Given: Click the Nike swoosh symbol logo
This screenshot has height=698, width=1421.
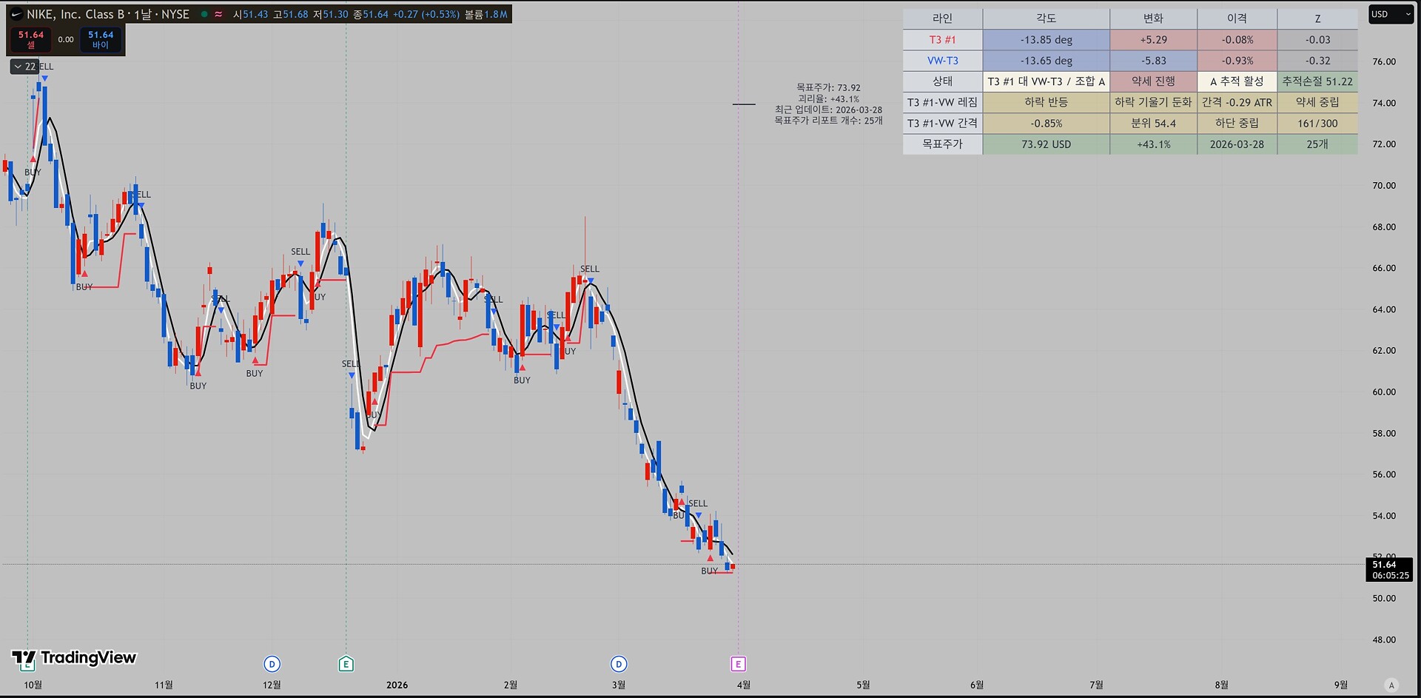Looking at the screenshot, I should 16,14.
